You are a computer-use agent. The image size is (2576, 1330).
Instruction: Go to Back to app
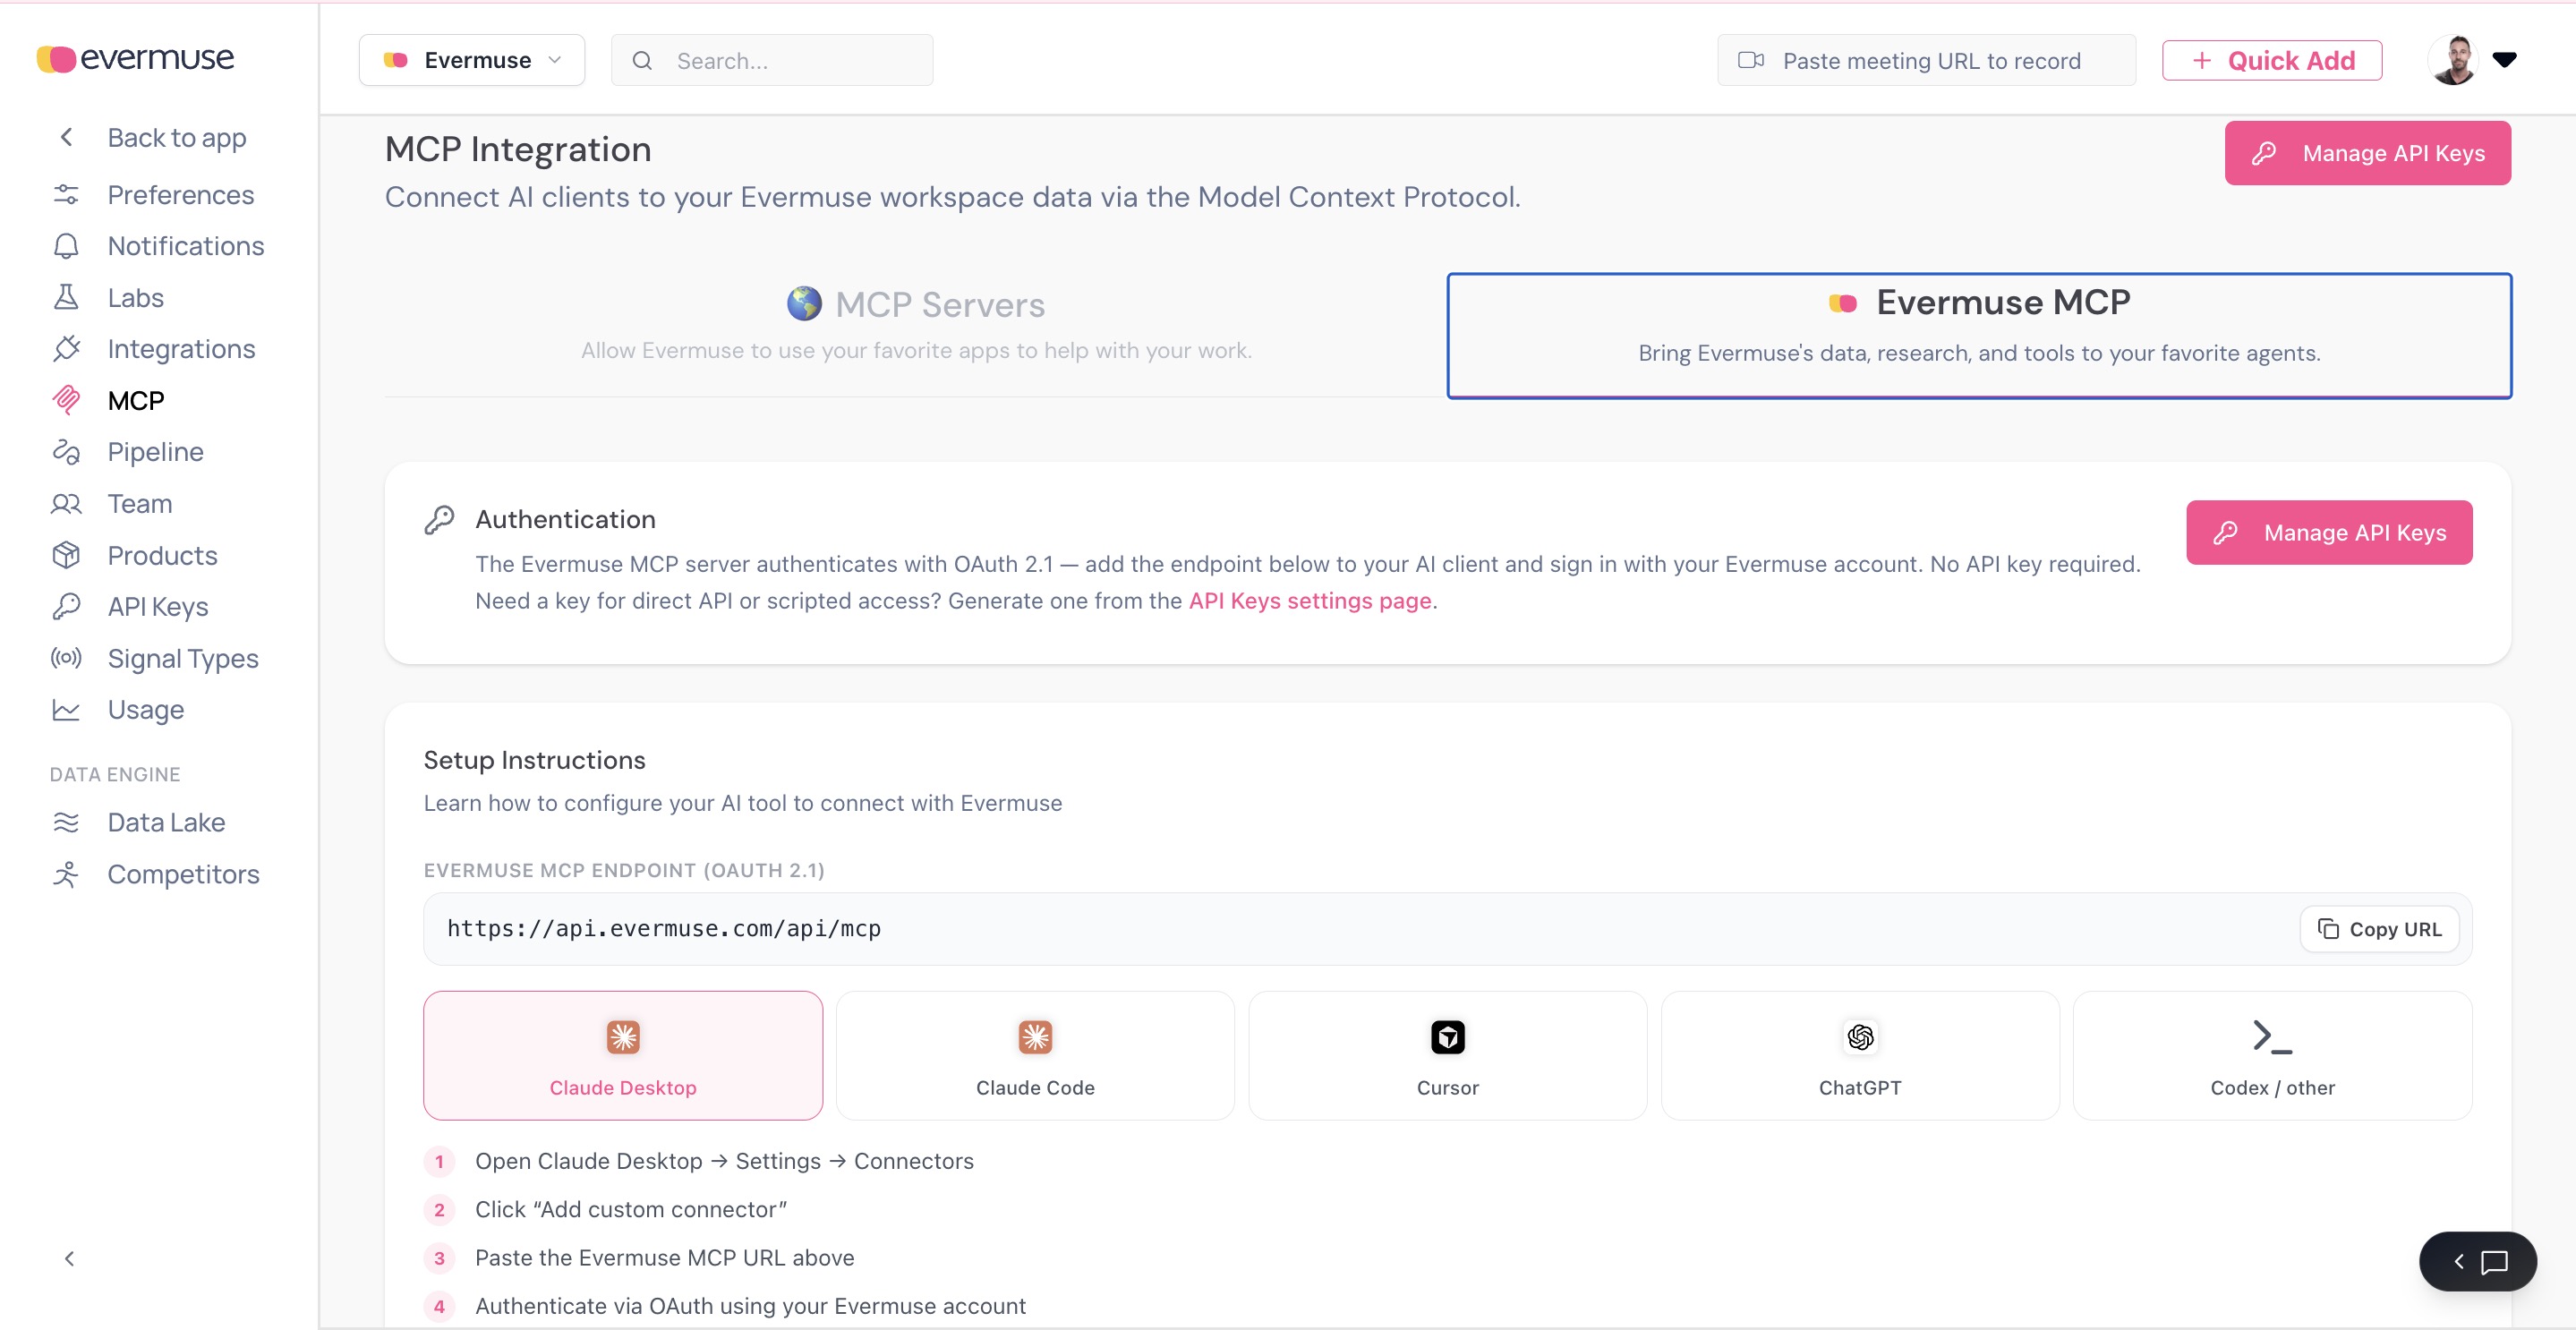point(176,137)
